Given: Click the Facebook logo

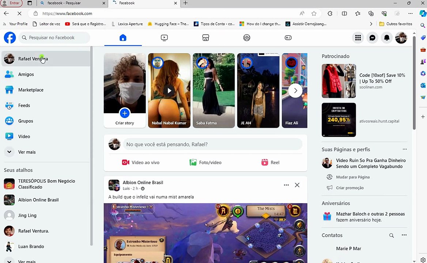Looking at the screenshot, I should [10, 38].
